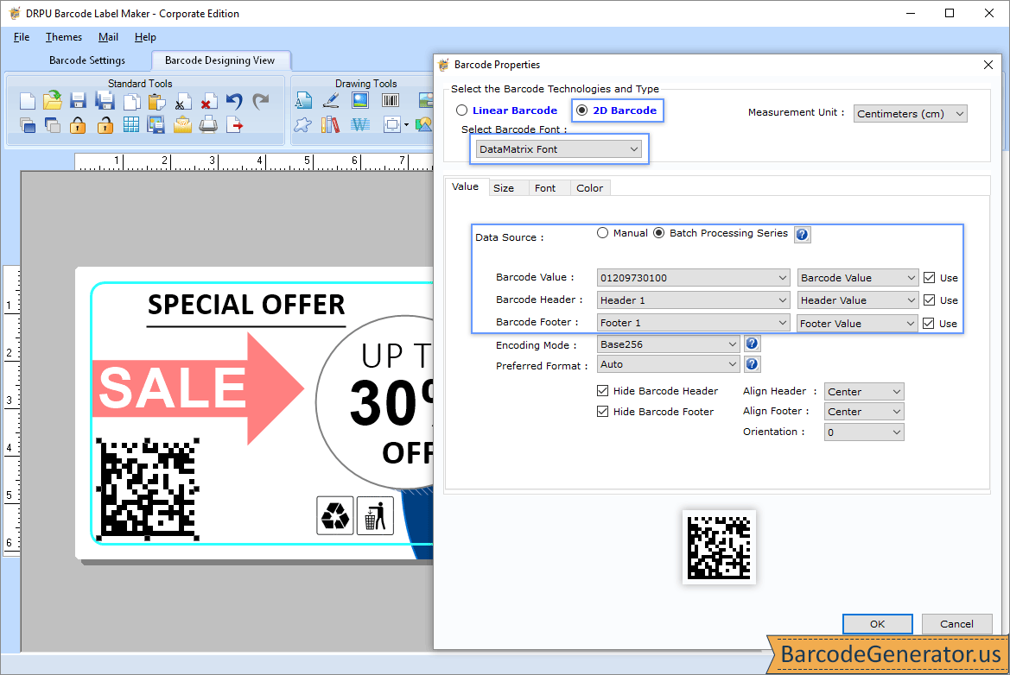Viewport: 1010px width, 675px height.
Task: Open the Help menu
Action: pos(145,37)
